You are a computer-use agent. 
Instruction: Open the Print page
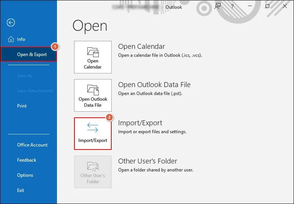[x=22, y=106]
